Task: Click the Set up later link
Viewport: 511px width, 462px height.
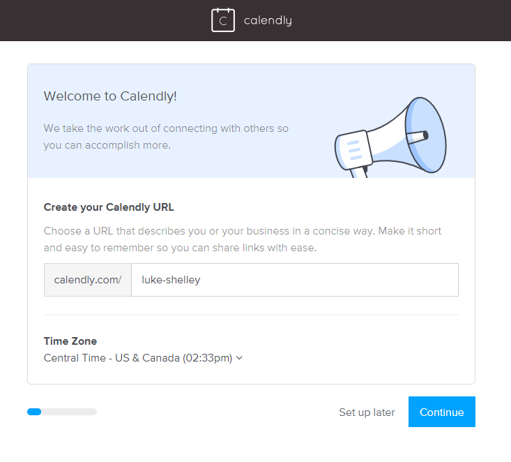Action: [367, 412]
